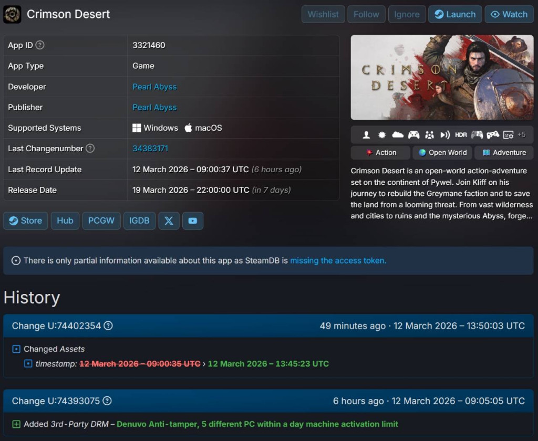Click changenumber link 34383171
The height and width of the screenshot is (441, 538).
(151, 149)
